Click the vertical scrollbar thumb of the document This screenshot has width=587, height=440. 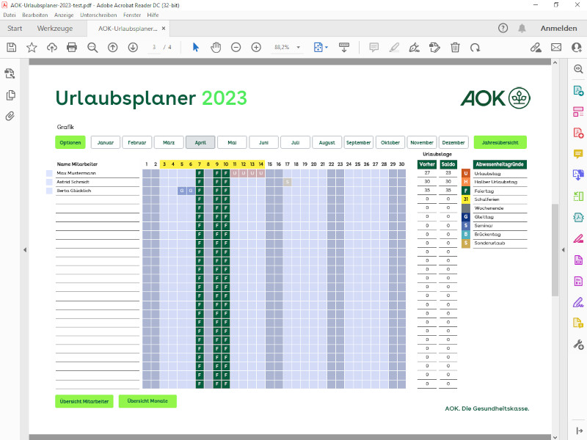coord(555,250)
